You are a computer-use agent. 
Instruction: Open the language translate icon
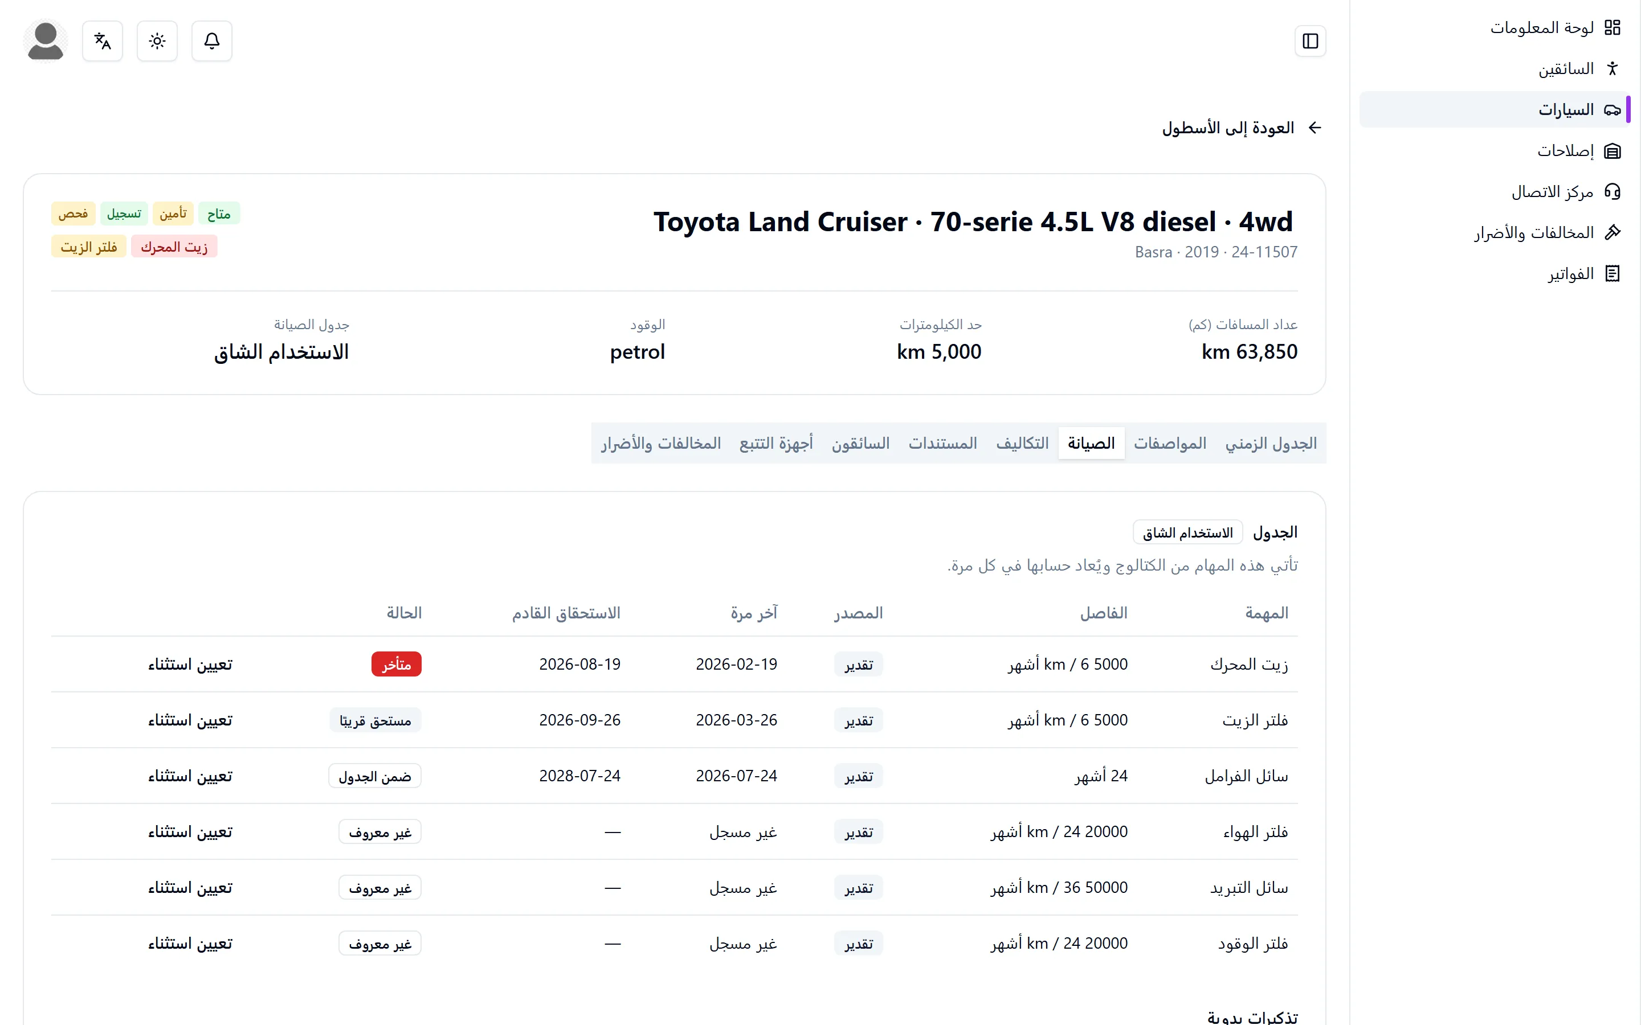[x=103, y=42]
